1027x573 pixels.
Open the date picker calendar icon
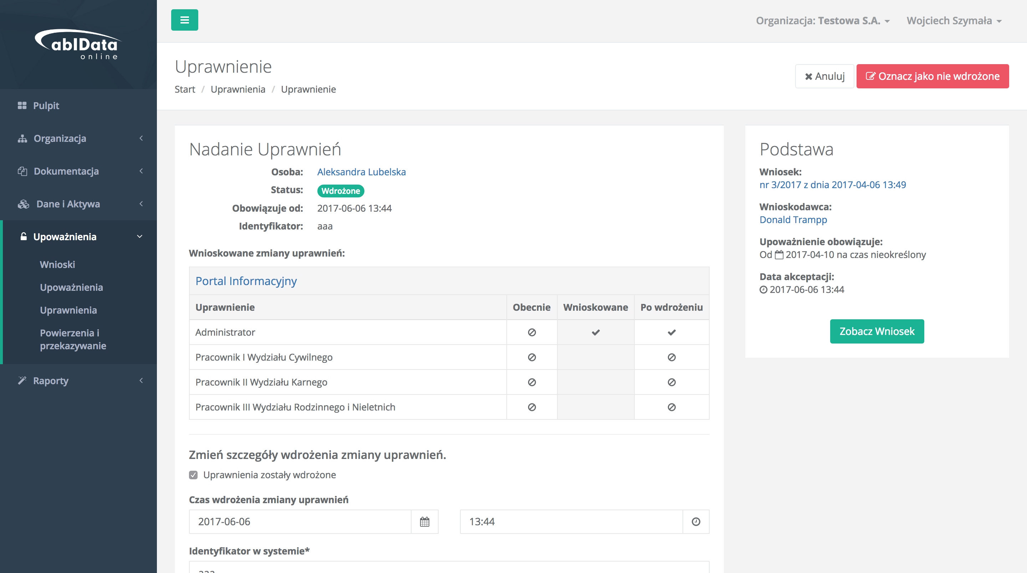(x=425, y=522)
